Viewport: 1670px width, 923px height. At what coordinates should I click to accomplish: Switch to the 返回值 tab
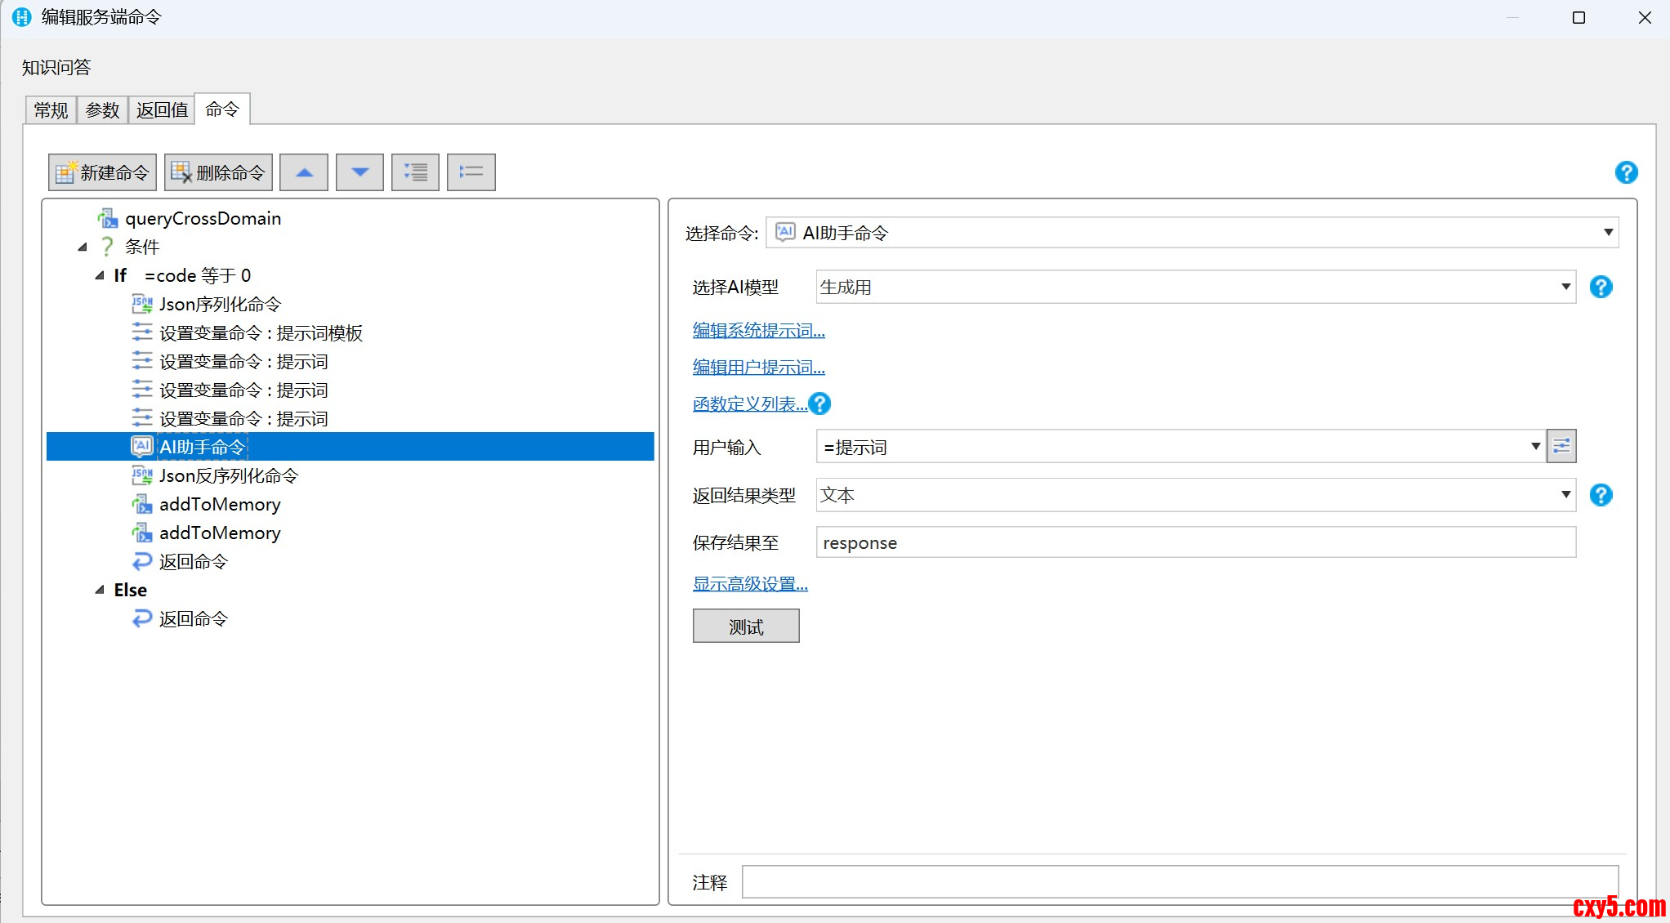162,109
